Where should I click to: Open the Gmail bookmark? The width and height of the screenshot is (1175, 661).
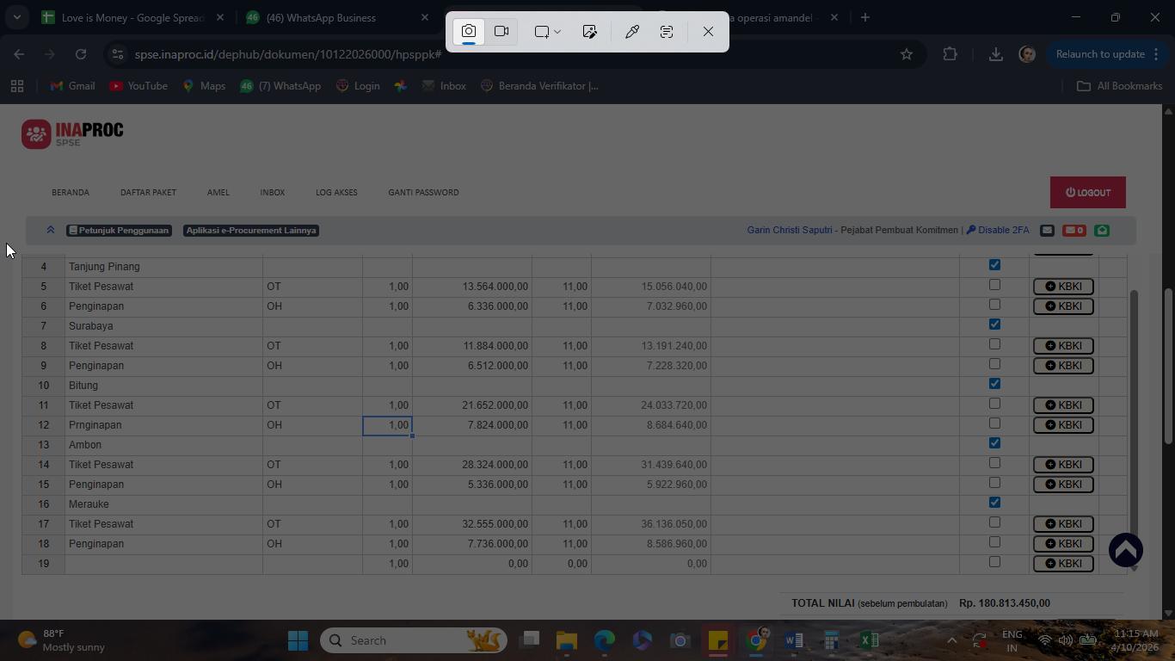72,86
